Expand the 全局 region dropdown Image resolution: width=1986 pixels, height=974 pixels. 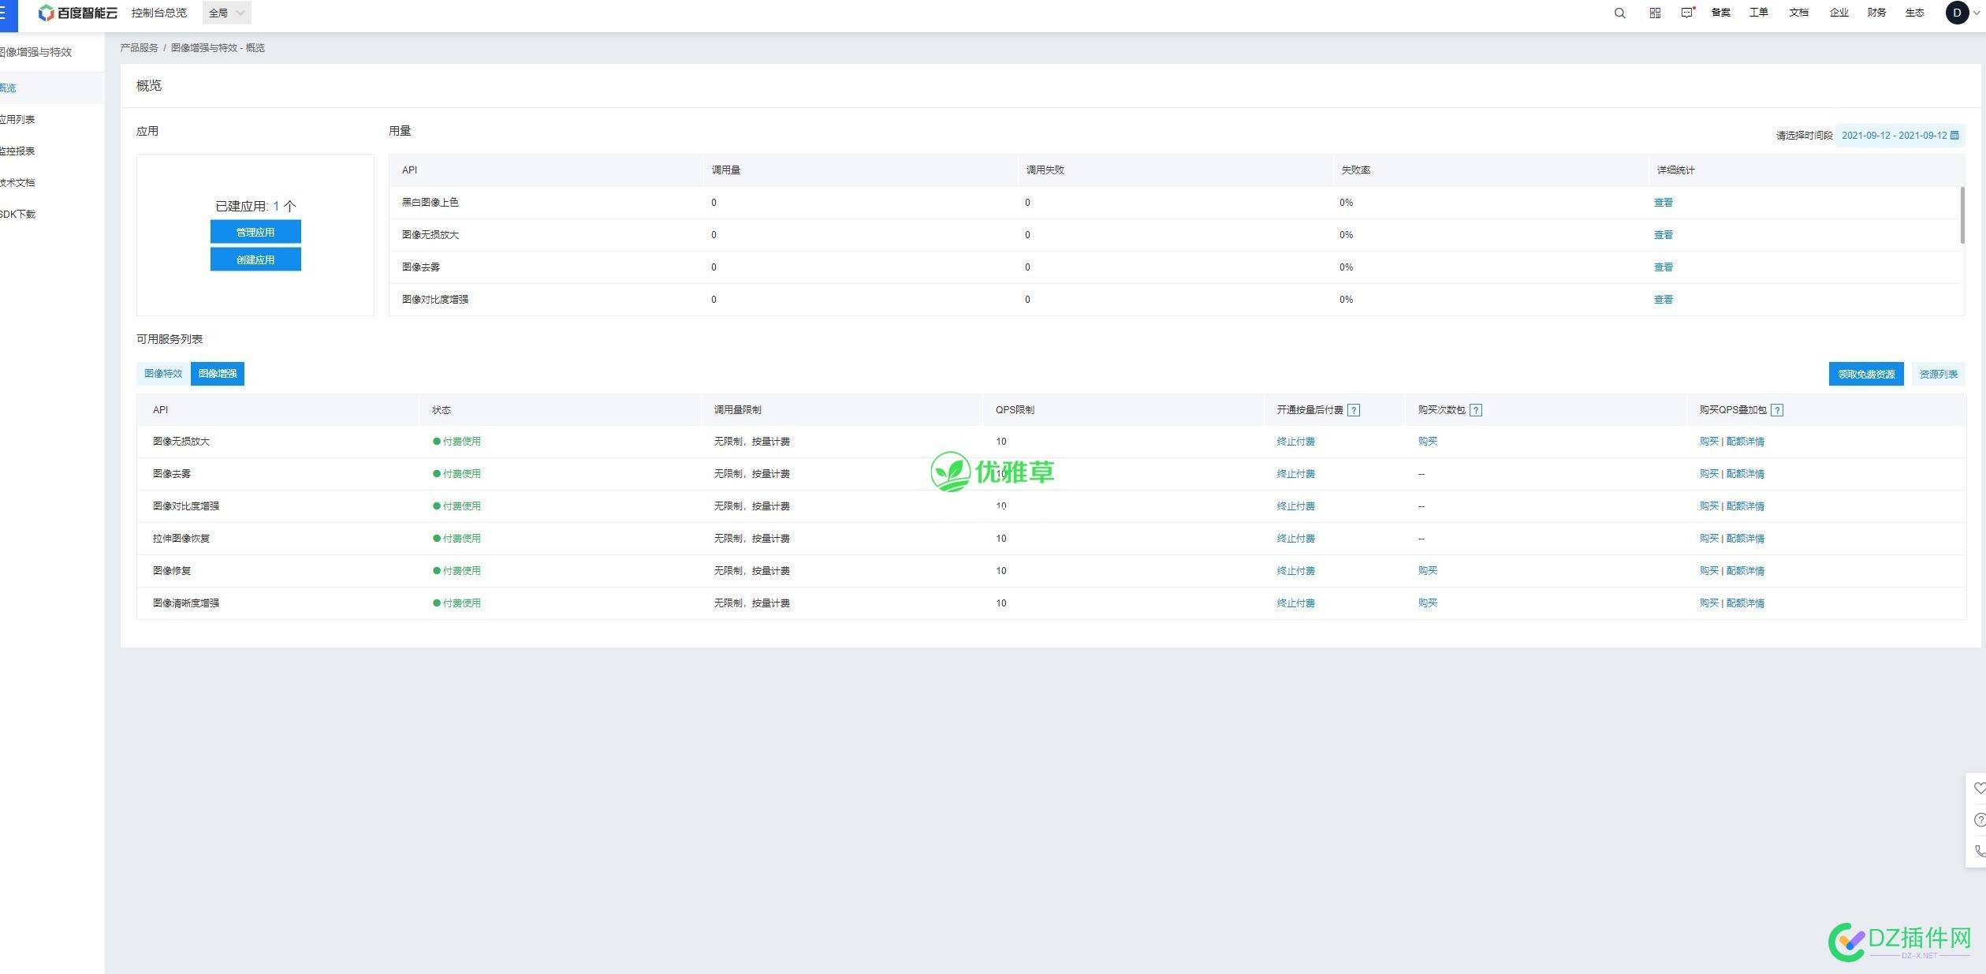coord(227,13)
